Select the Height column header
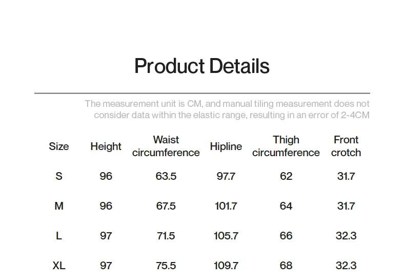Screen dimensions: 405x280 [106, 146]
